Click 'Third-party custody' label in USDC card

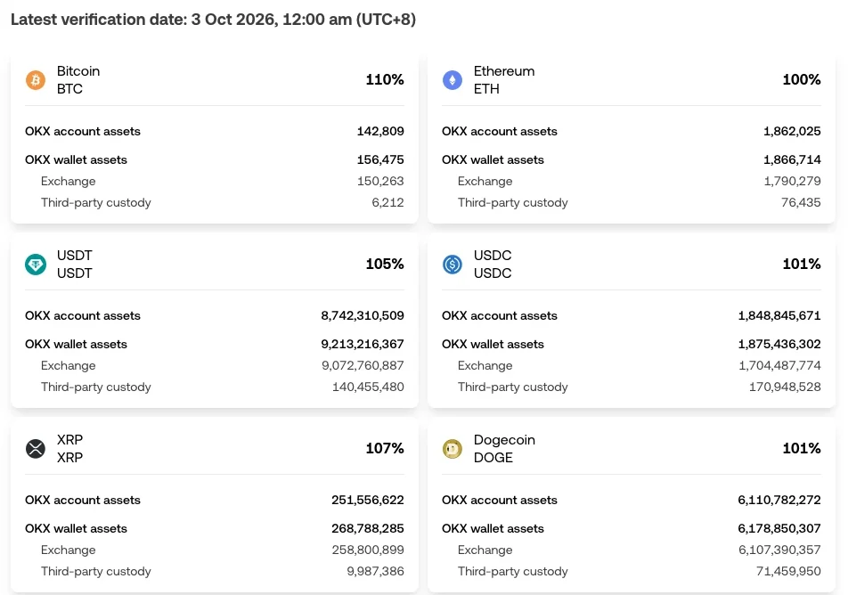pos(513,387)
